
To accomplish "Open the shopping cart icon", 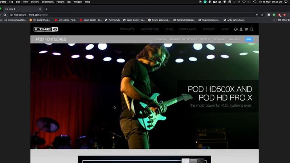I will pyautogui.click(x=246, y=29).
